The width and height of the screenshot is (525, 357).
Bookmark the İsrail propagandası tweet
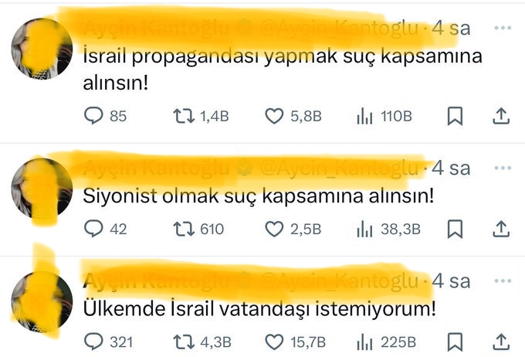pos(455,116)
